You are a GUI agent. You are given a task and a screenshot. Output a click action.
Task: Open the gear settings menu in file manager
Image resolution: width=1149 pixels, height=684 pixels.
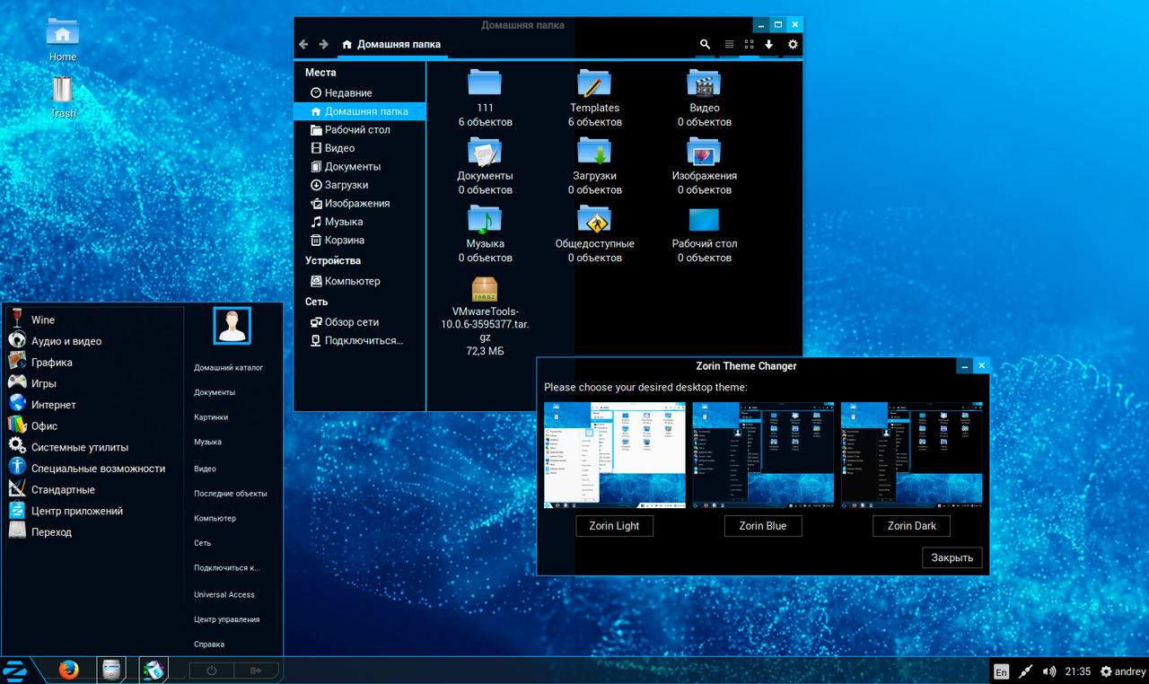792,44
